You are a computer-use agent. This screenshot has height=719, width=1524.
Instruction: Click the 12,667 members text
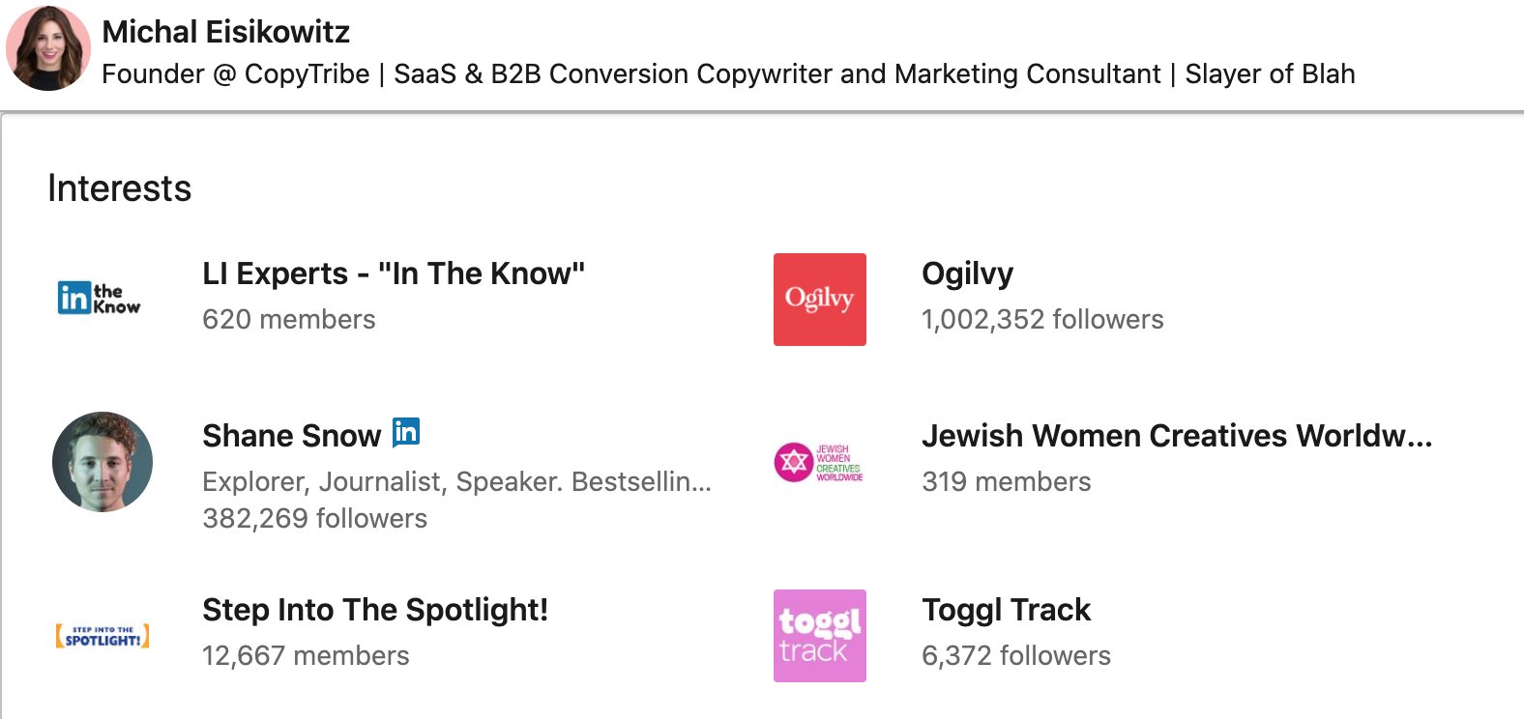pos(306,656)
